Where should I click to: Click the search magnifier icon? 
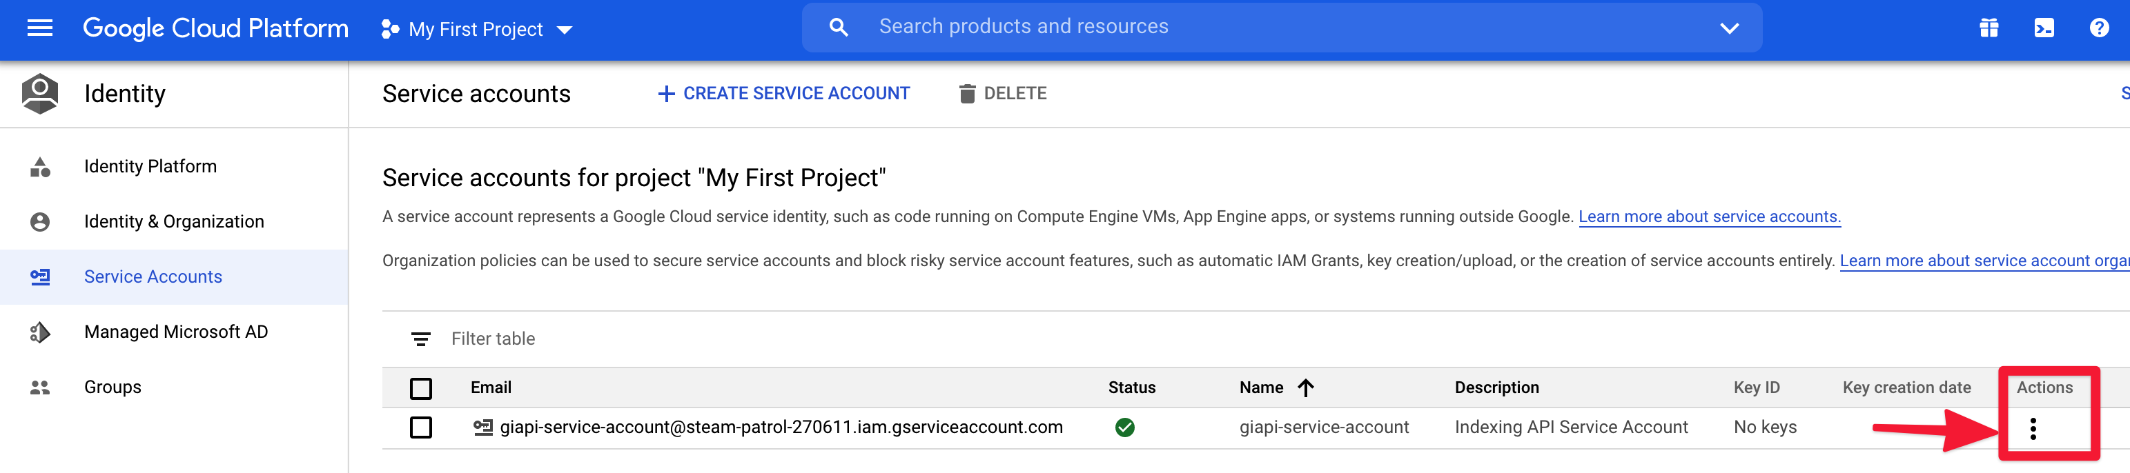[x=839, y=28]
